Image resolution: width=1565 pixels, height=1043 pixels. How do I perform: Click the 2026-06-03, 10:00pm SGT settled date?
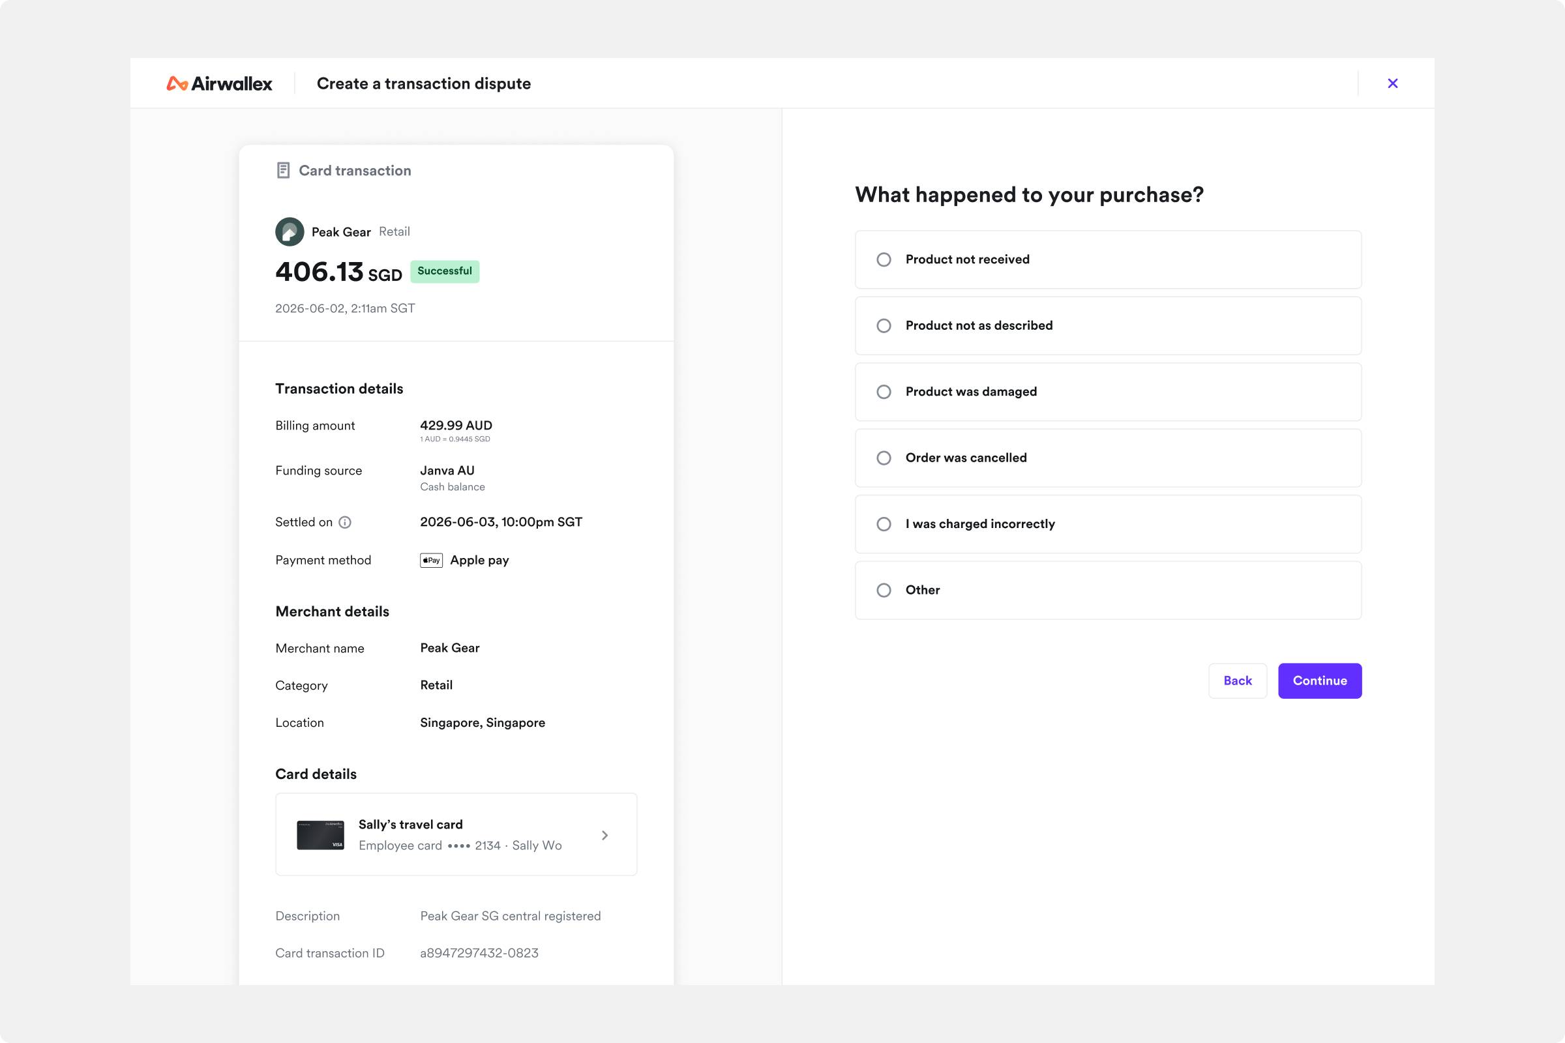coord(501,522)
